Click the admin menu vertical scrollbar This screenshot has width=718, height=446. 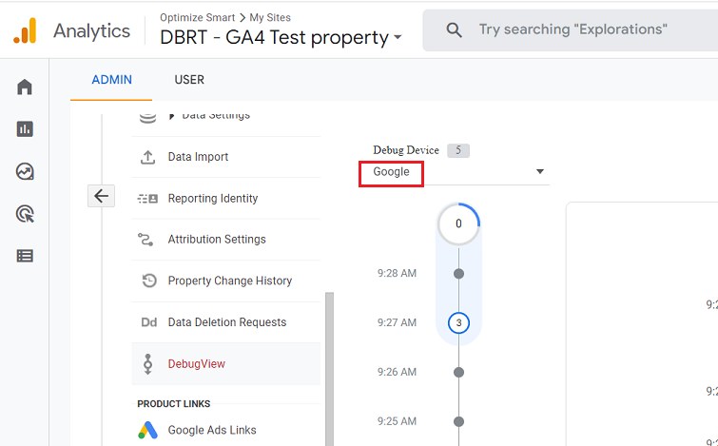pos(329,369)
